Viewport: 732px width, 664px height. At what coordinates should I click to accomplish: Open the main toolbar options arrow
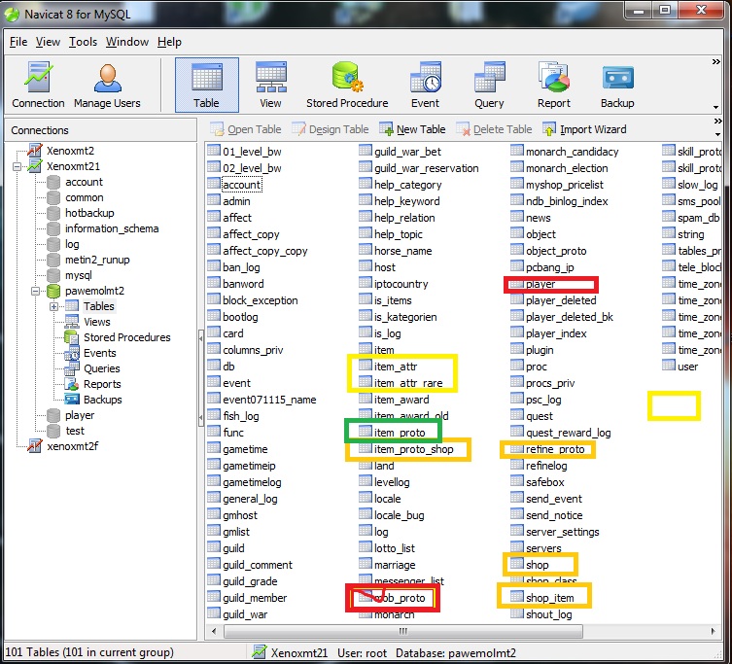tap(715, 107)
